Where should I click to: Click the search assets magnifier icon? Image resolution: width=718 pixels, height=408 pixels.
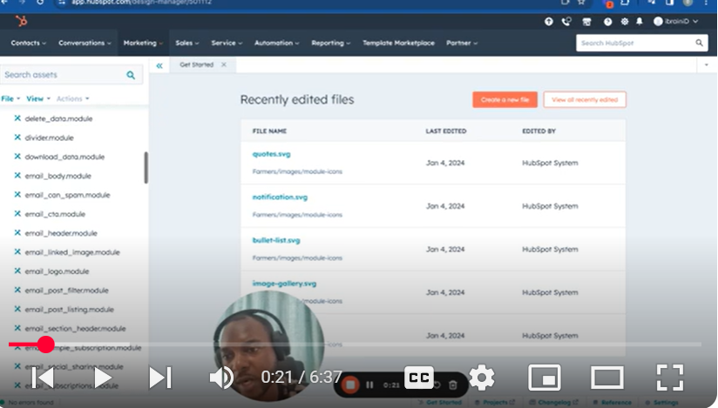coord(131,75)
